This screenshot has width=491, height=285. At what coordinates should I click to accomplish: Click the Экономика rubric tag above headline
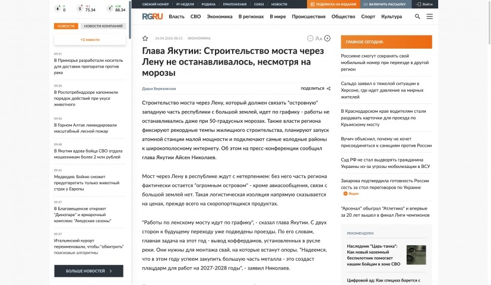click(x=199, y=38)
